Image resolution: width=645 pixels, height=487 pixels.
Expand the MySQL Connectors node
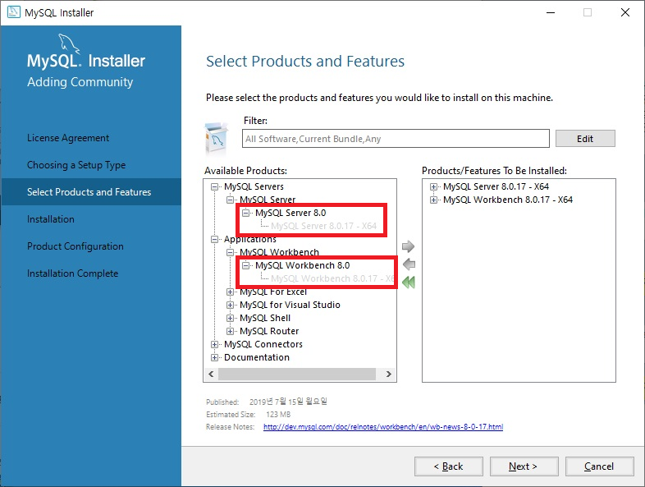pyautogui.click(x=214, y=344)
